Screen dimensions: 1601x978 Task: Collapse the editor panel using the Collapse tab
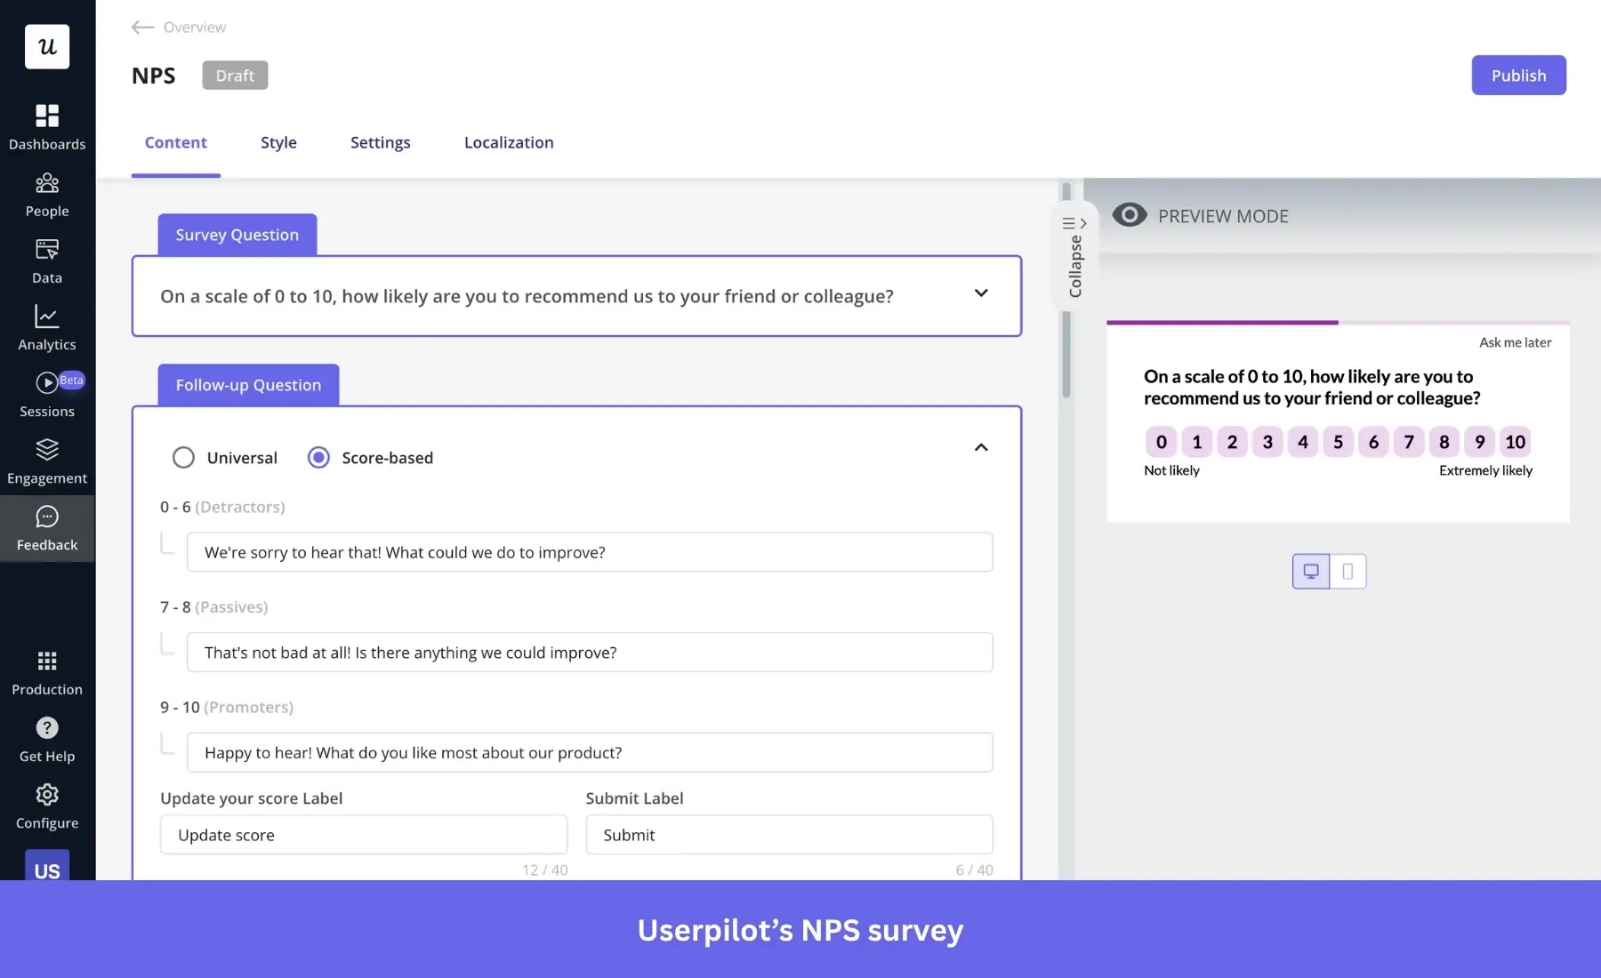click(1075, 258)
